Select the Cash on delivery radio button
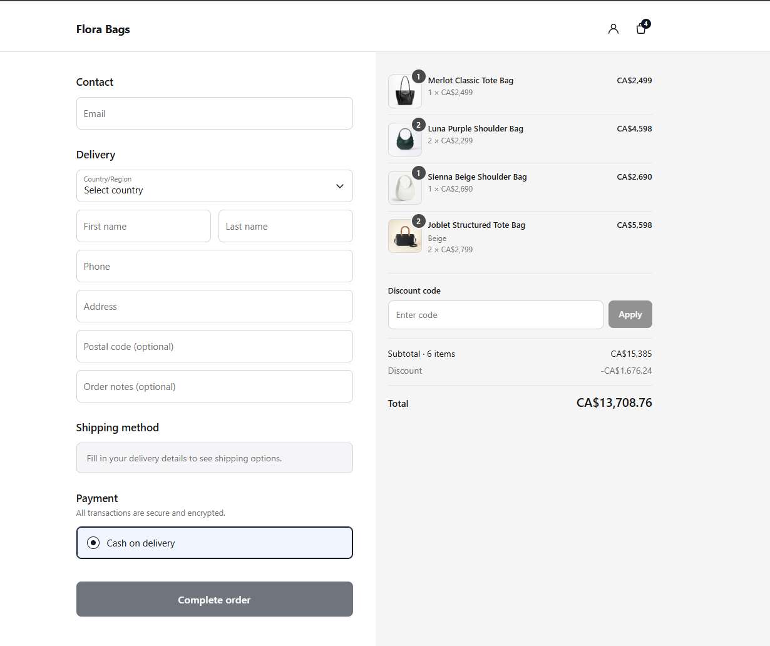770x646 pixels. [93, 543]
